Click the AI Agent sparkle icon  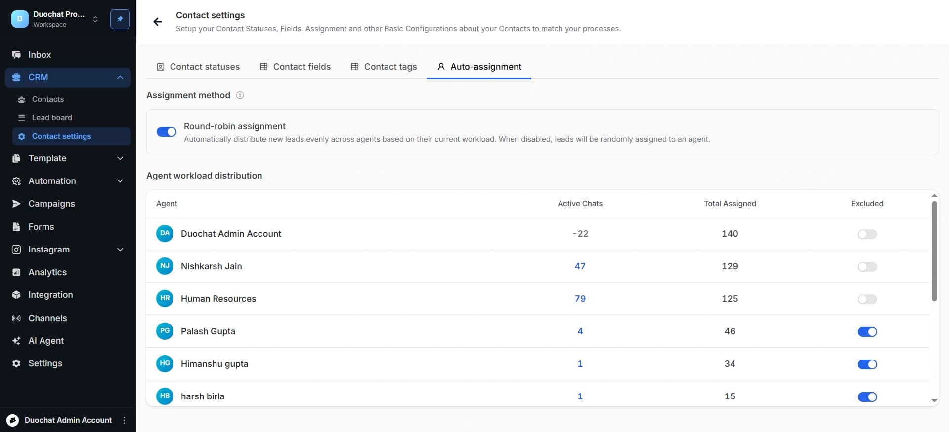click(16, 341)
